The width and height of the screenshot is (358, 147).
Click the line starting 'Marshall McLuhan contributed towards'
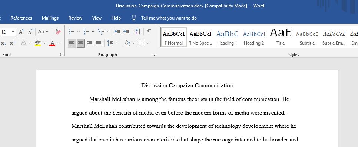[x=184, y=126]
